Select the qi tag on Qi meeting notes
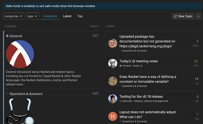The image size is (203, 124). (141, 66)
